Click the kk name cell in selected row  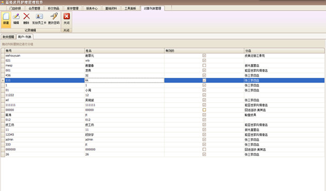[x=124, y=80]
